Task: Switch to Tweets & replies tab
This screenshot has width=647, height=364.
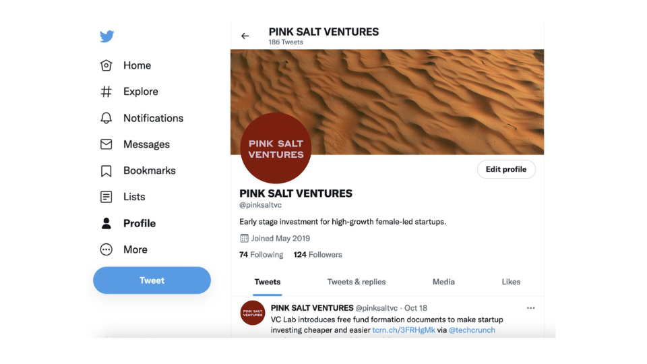Action: 357,282
